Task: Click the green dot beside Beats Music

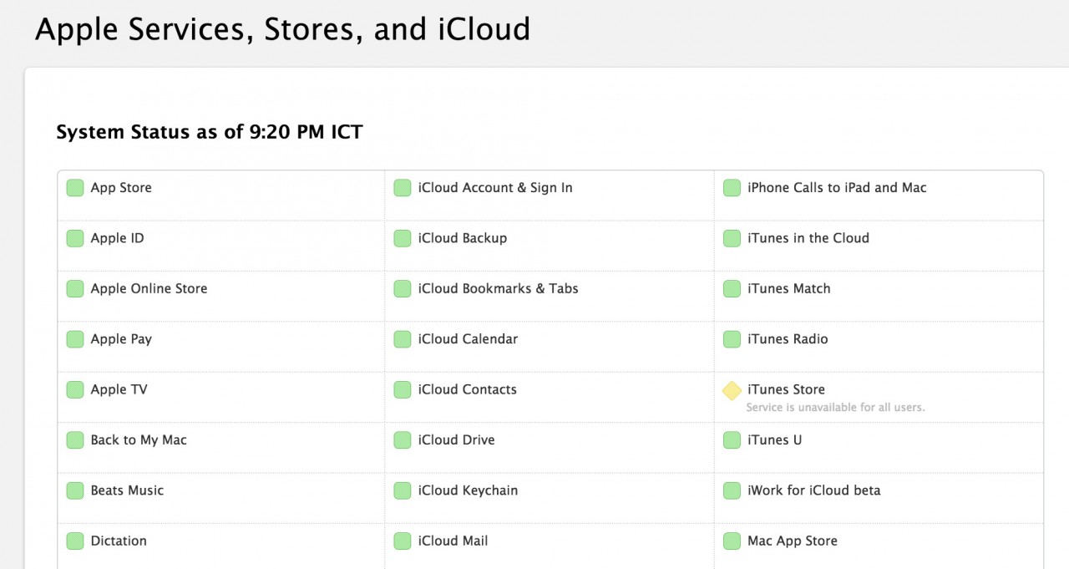Action: point(74,490)
